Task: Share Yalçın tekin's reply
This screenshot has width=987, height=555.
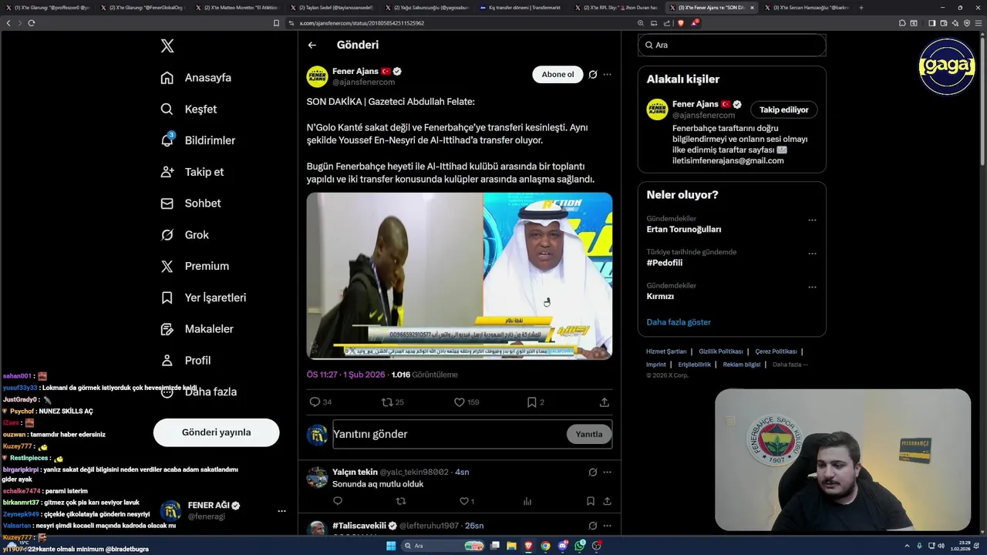Action: point(607,501)
